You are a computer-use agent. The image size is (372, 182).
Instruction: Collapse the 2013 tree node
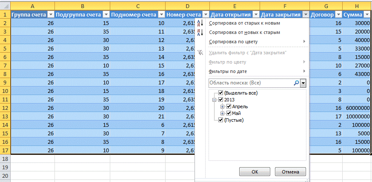pos(214,100)
